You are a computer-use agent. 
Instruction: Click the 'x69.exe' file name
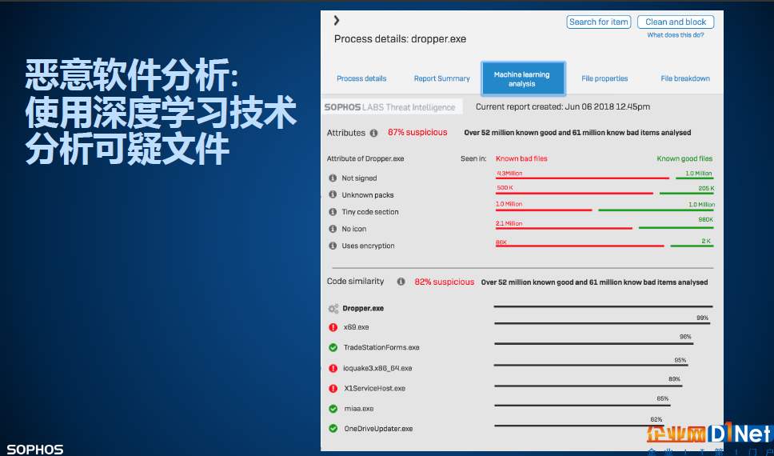[356, 327]
